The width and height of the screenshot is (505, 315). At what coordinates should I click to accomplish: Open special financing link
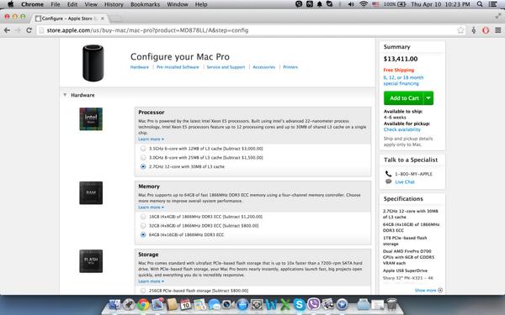[x=403, y=81]
